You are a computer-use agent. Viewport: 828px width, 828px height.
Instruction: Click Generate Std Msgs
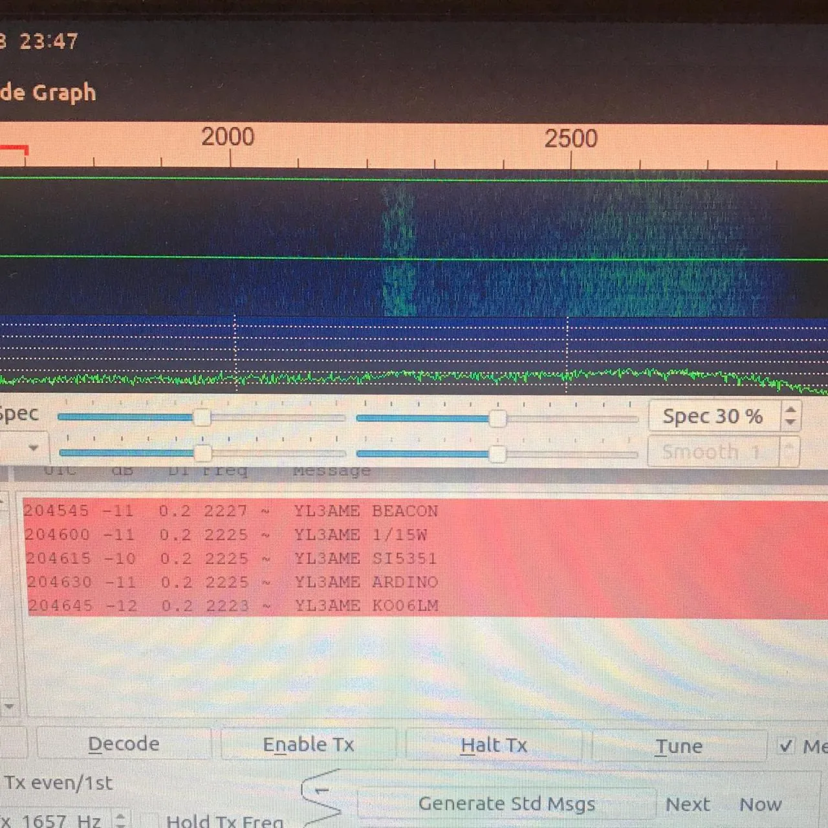coord(506,803)
